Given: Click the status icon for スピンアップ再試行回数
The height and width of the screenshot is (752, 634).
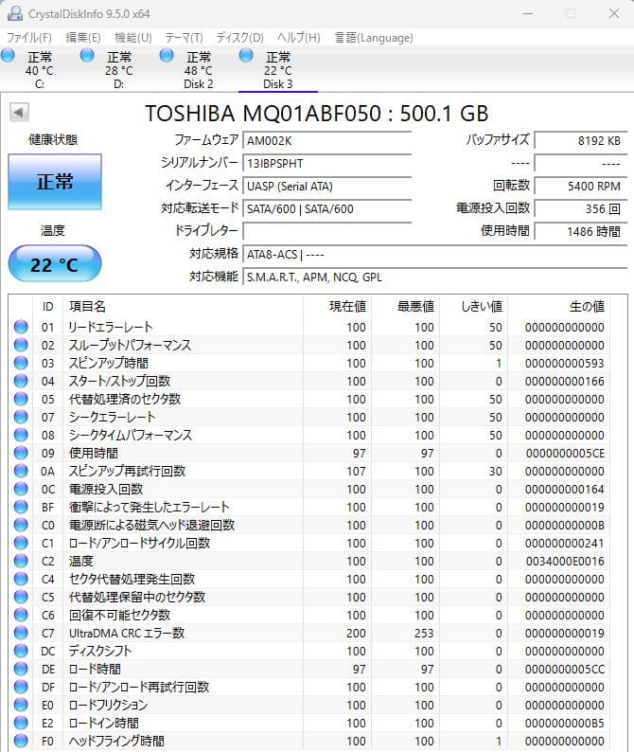Looking at the screenshot, I should coord(21,471).
